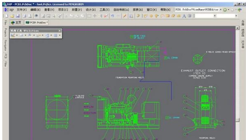Click the Undo arrow toolbar icon
The image size is (246, 140).
(112, 16)
